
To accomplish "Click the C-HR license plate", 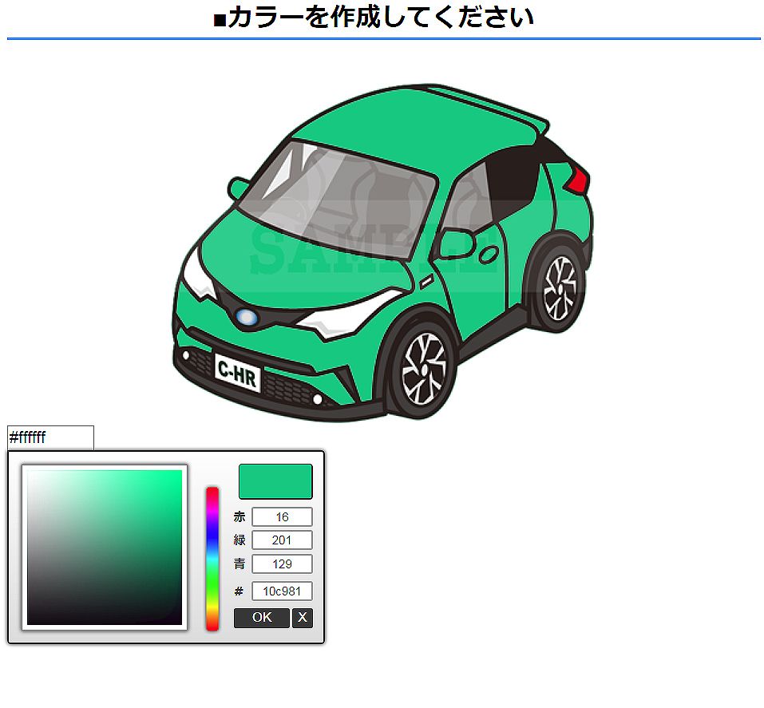I will point(237,373).
